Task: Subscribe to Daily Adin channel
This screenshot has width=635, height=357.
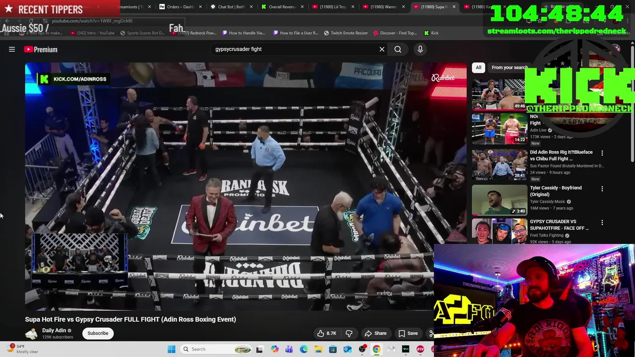Action: click(98, 333)
